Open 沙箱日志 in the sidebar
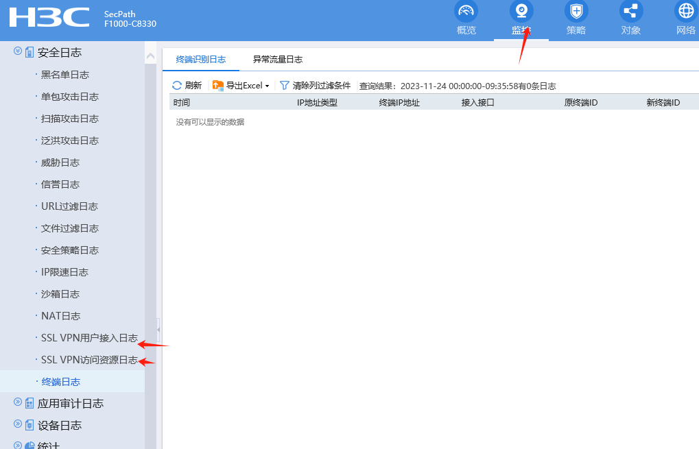The width and height of the screenshot is (699, 449). pyautogui.click(x=60, y=294)
